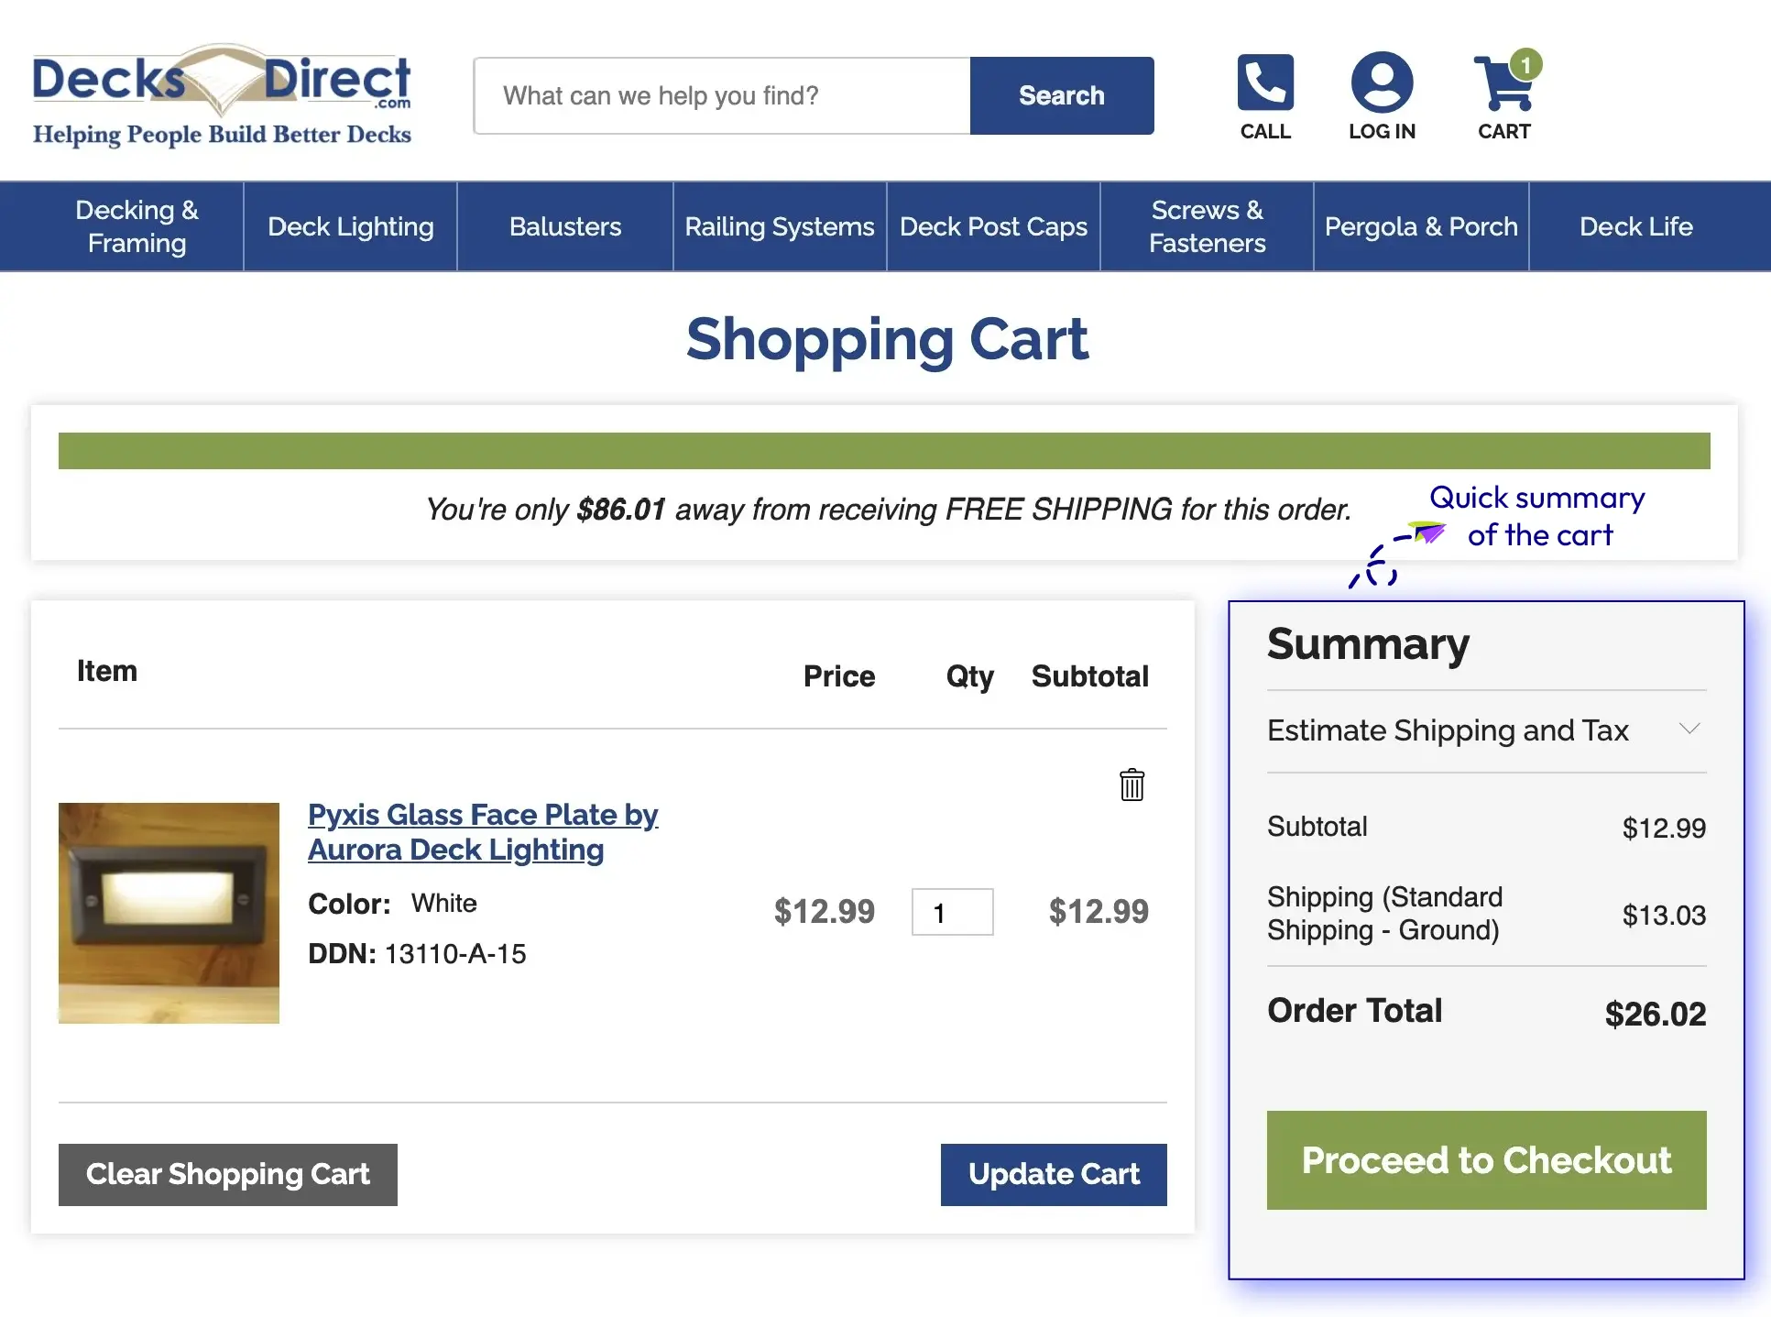The width and height of the screenshot is (1771, 1317).
Task: Click inside the quantity input field
Action: click(952, 912)
